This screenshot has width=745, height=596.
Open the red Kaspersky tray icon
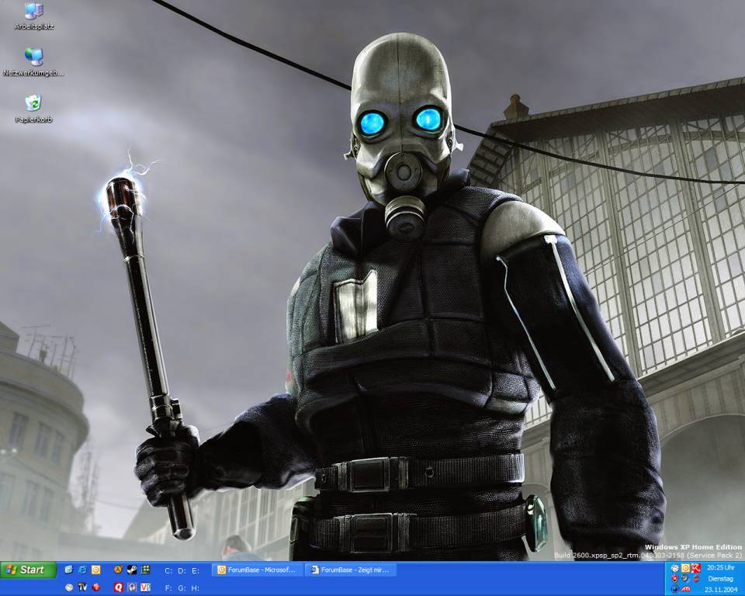pos(696,568)
